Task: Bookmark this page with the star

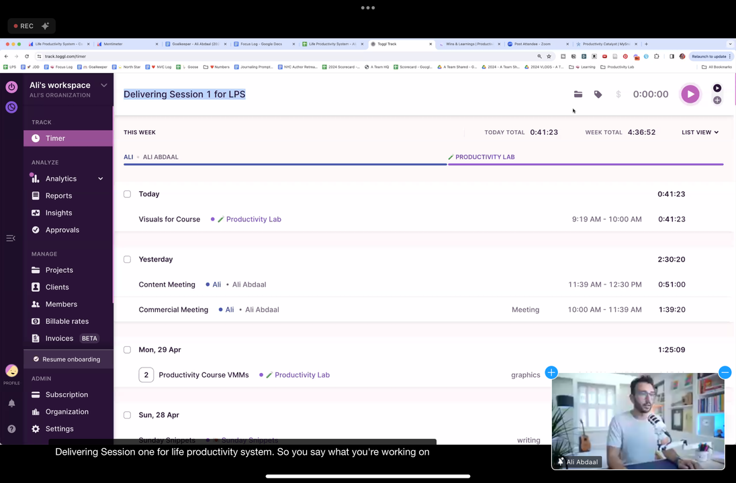Action: 549,56
